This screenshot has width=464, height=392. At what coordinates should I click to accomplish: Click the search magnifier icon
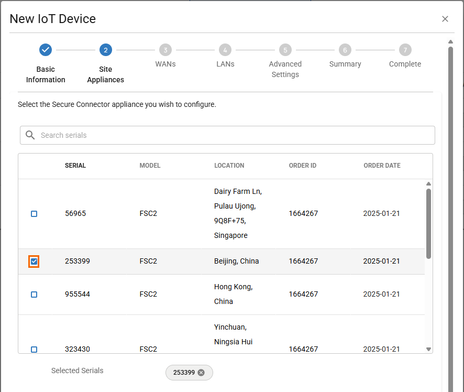pyautogui.click(x=30, y=135)
